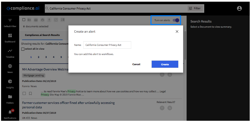Toggle the Turn on alerts switch
Image resolution: width=251 pixels, height=123 pixels.
pos(176,20)
